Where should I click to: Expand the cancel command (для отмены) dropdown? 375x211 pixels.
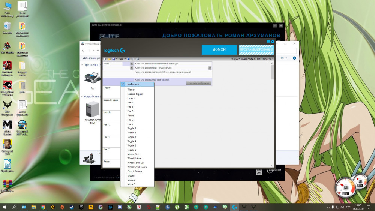click(210, 68)
